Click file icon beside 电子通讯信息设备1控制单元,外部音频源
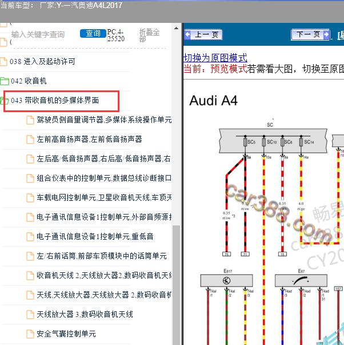This screenshot has width=344, height=345. click(x=30, y=217)
